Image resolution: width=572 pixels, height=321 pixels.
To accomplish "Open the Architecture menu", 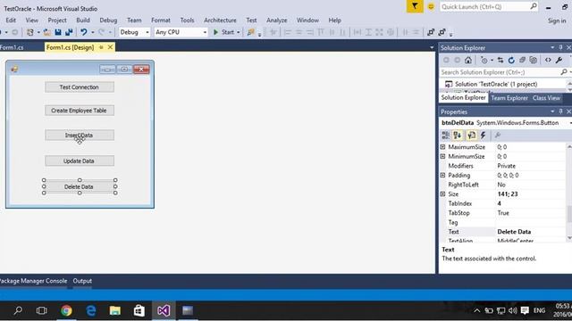I will pyautogui.click(x=220, y=21).
